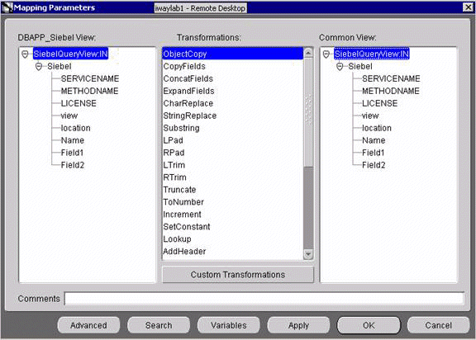Collapse SiebelQueryView:IN node in Common View
Viewport: 476px width, 340px height.
pyautogui.click(x=326, y=54)
